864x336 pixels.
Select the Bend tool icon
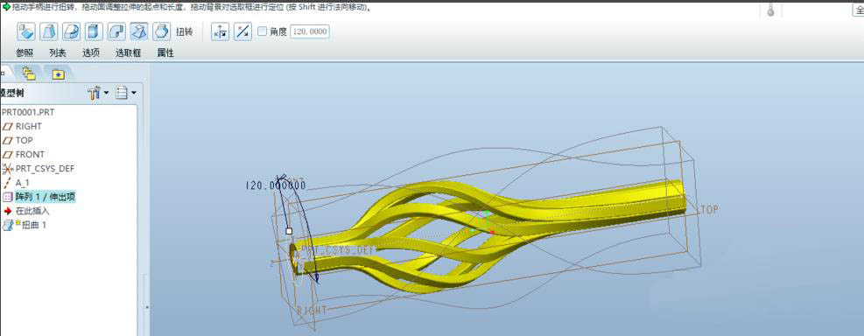tap(116, 32)
